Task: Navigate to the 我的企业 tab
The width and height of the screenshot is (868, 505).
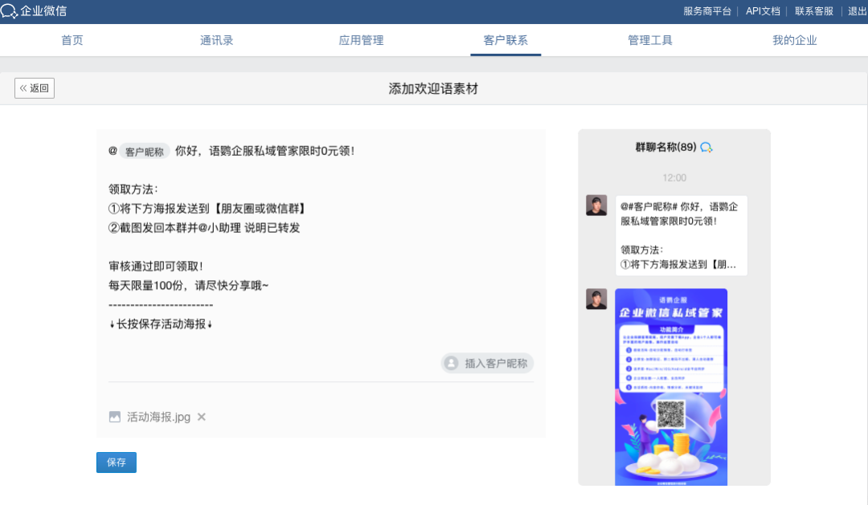Action: pos(794,40)
